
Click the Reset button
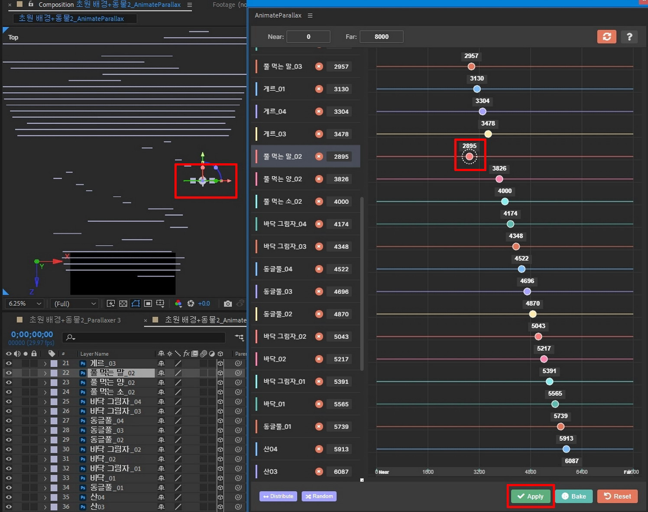618,496
